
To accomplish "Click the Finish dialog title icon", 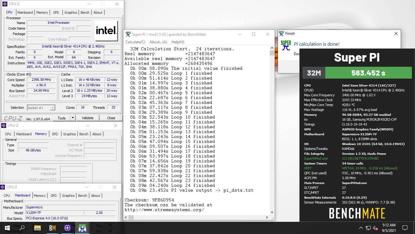I will click(x=282, y=34).
